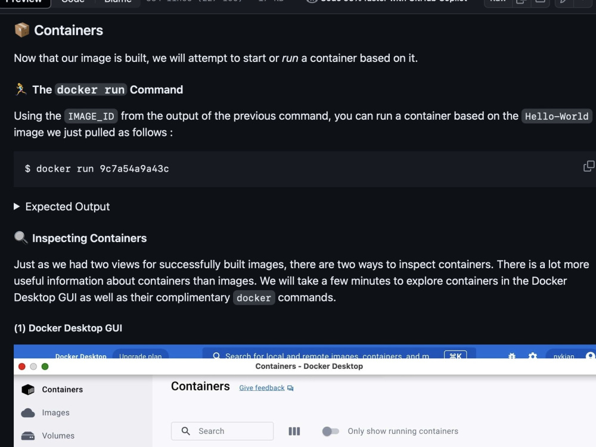Select Containers in the Docker sidebar
The width and height of the screenshot is (596, 447).
(61, 389)
